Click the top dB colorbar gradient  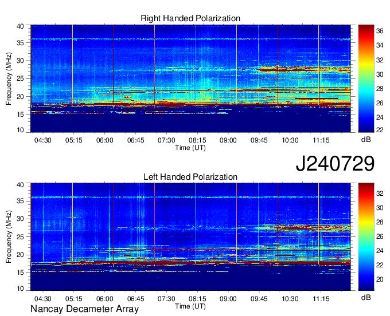(x=366, y=78)
